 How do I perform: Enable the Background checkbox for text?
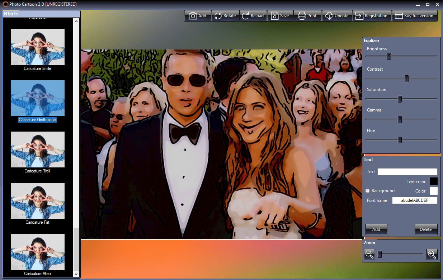tap(367, 191)
